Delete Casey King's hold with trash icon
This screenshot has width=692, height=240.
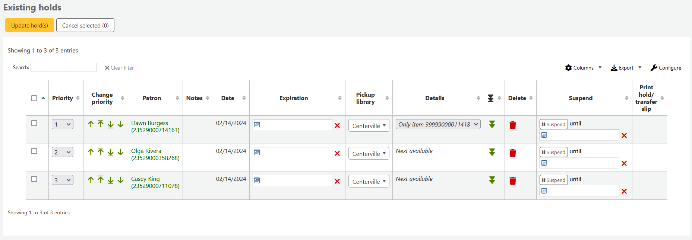coord(513,181)
